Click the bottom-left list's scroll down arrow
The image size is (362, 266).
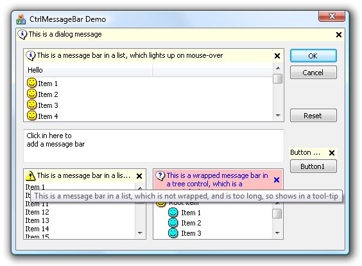point(140,233)
